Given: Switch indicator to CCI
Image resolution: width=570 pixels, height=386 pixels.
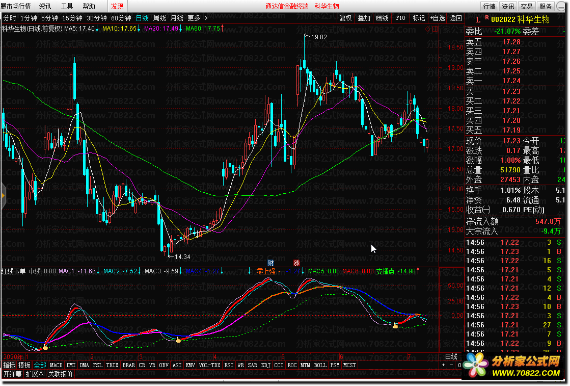Looking at the screenshot, I should tap(279, 365).
